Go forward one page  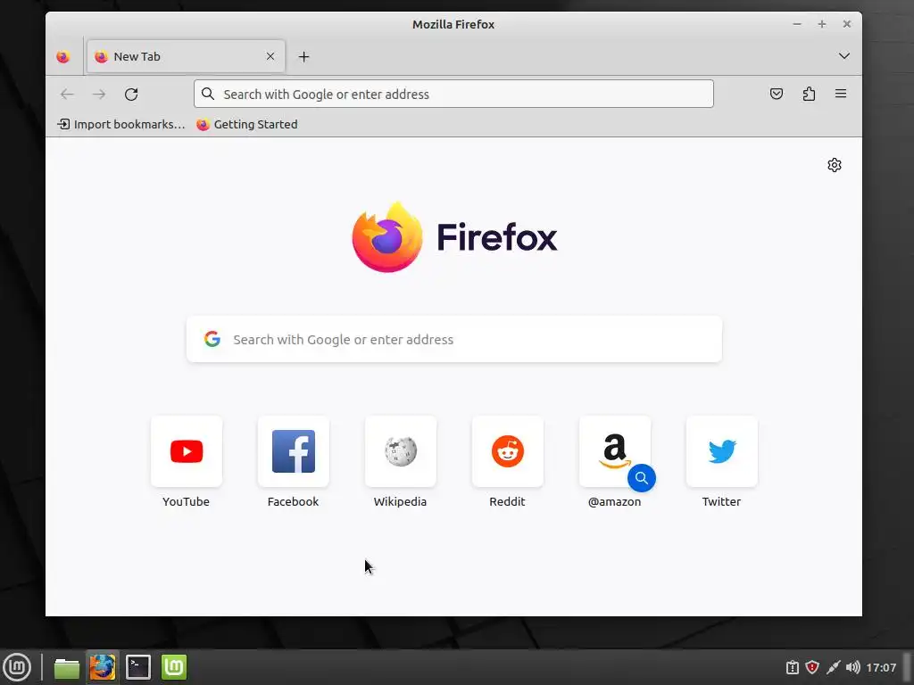pos(99,94)
